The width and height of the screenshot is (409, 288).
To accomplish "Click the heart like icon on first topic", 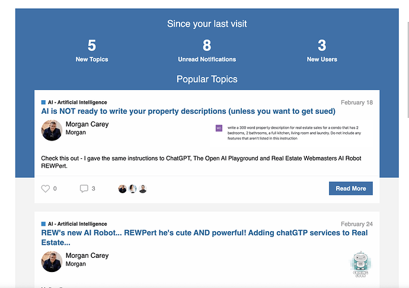I will click(46, 188).
